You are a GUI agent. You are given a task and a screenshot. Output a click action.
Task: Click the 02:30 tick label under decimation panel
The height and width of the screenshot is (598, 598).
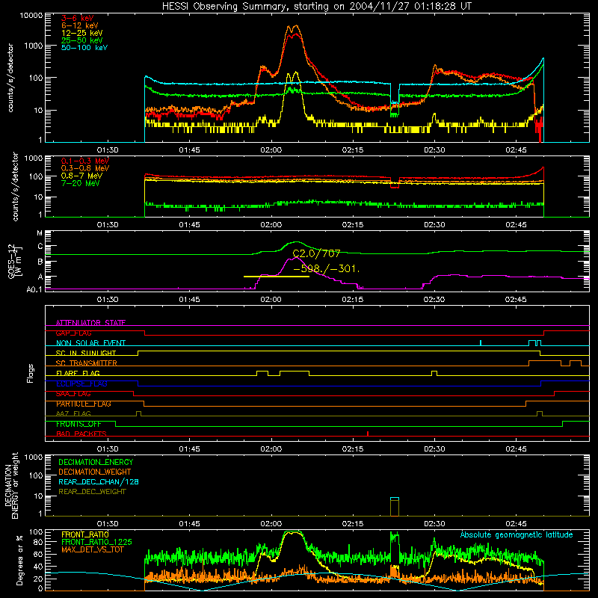[434, 524]
